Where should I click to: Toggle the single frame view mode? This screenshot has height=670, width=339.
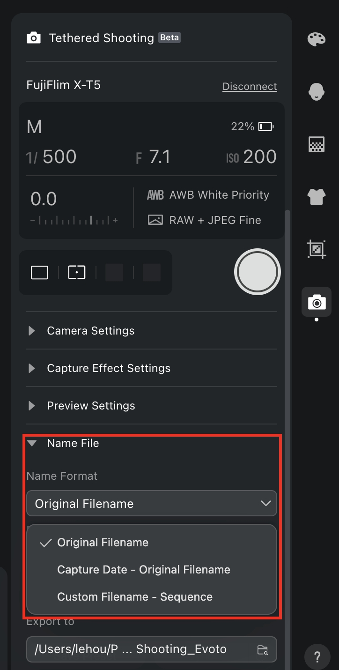pyautogui.click(x=39, y=272)
